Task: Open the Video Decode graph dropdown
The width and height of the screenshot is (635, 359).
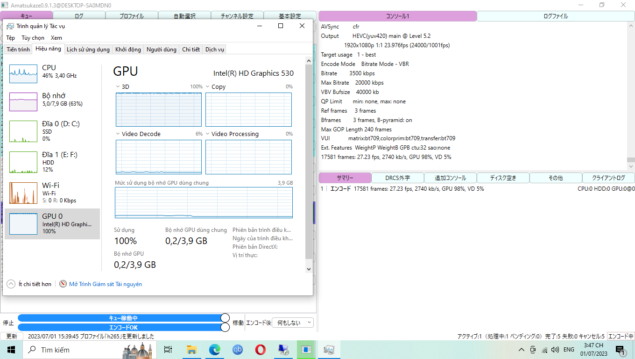Action: pos(118,134)
